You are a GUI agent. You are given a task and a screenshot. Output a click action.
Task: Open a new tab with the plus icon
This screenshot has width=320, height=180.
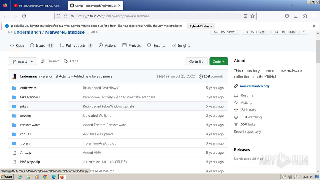coord(128,5)
